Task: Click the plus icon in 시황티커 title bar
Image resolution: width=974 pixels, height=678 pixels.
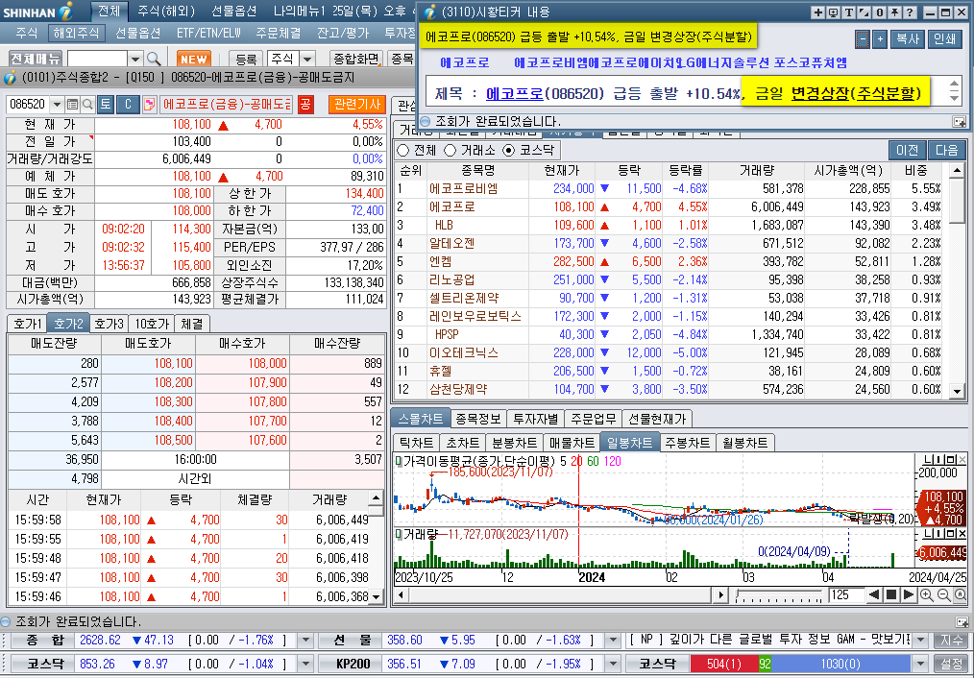Action: 818,12
